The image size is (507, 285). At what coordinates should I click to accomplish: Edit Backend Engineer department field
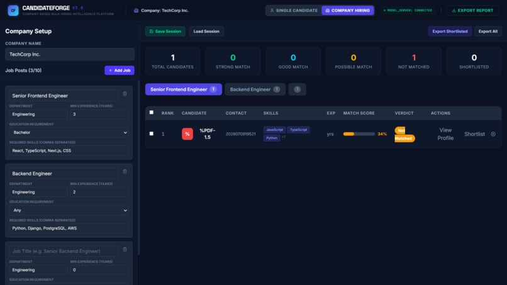(x=38, y=192)
